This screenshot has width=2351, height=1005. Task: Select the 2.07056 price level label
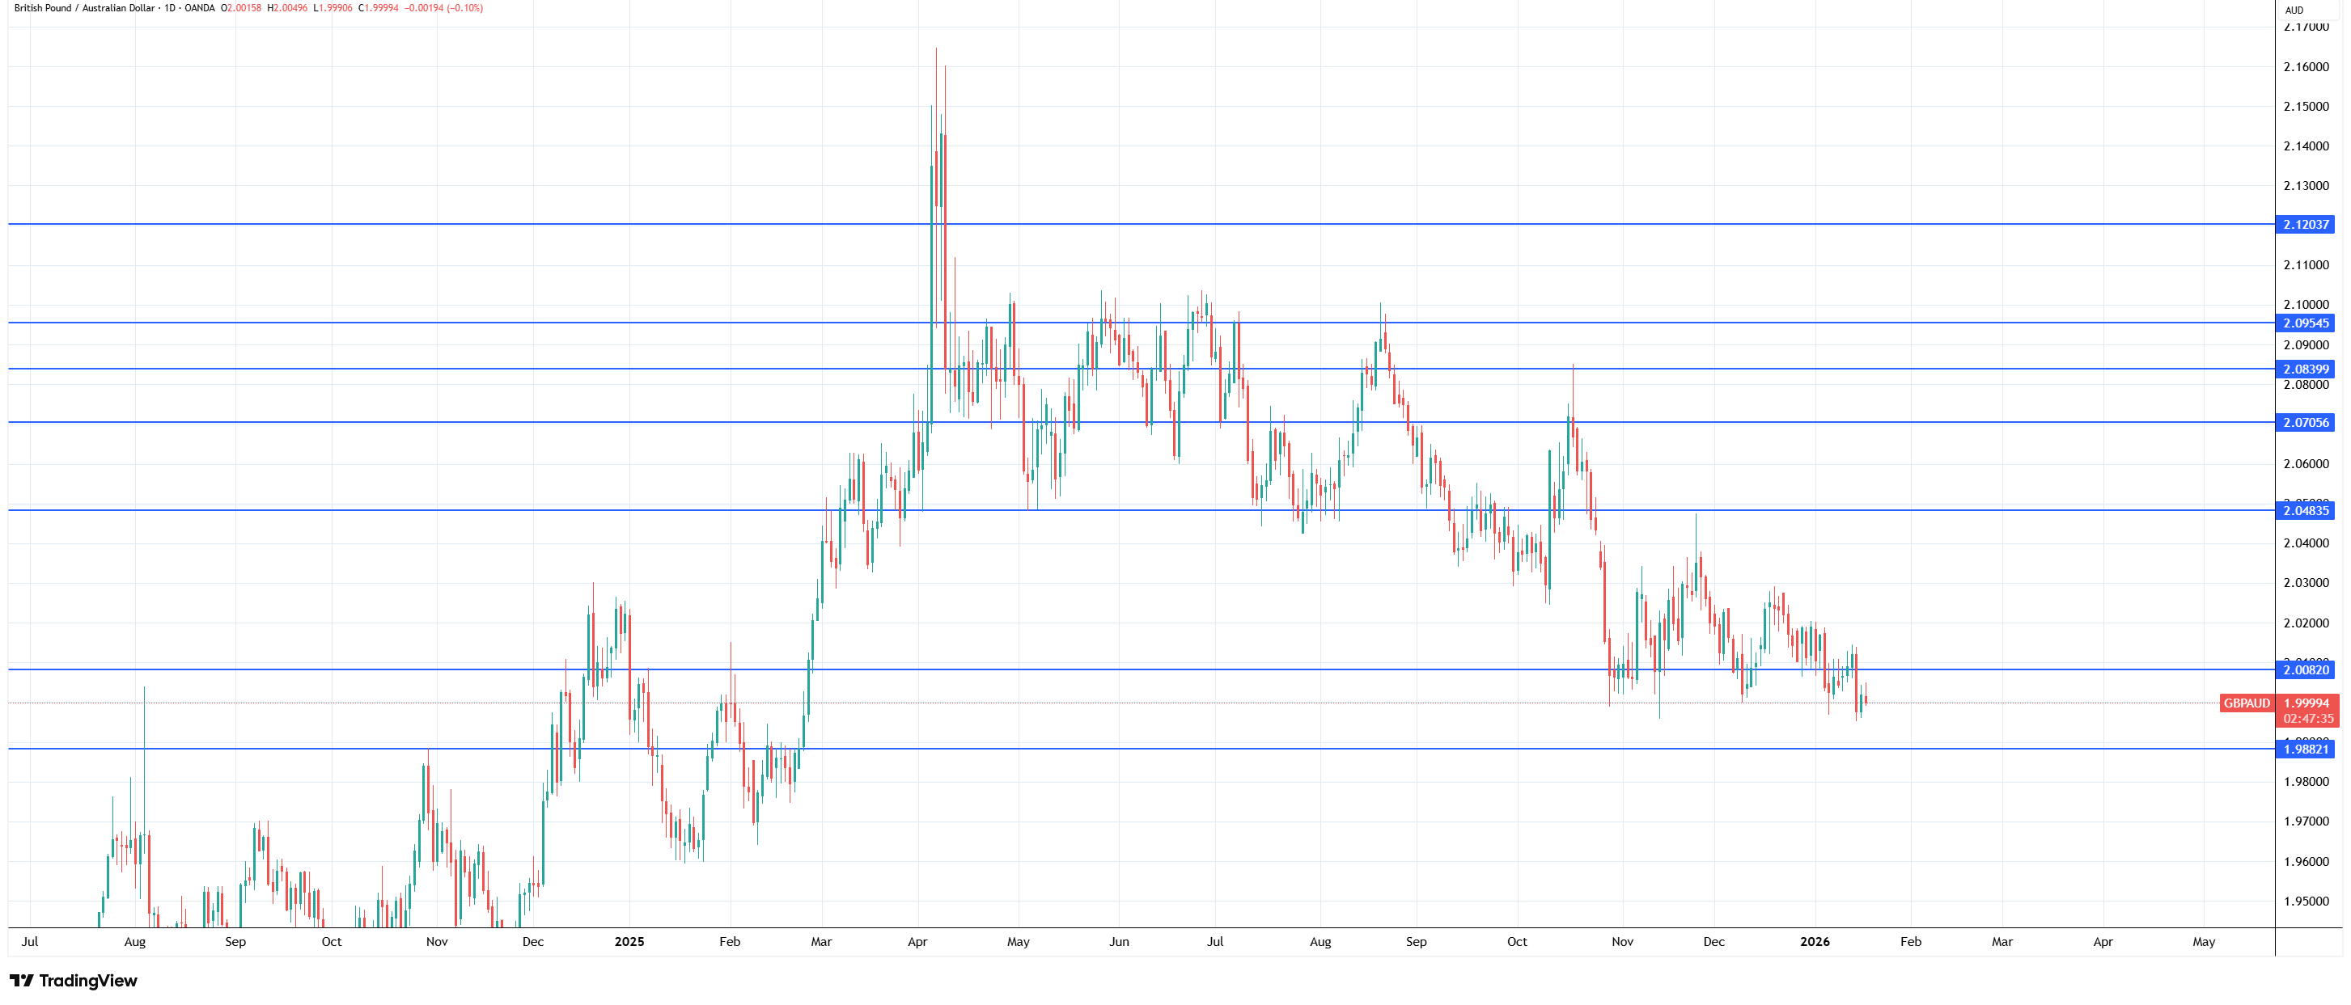click(2306, 422)
